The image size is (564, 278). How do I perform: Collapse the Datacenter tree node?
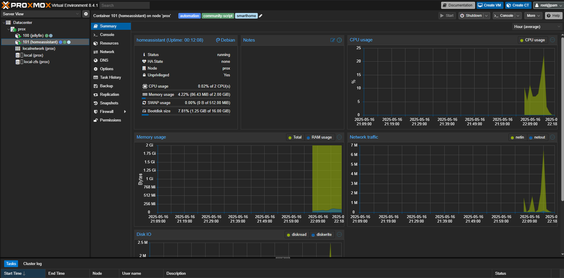(x=4, y=22)
